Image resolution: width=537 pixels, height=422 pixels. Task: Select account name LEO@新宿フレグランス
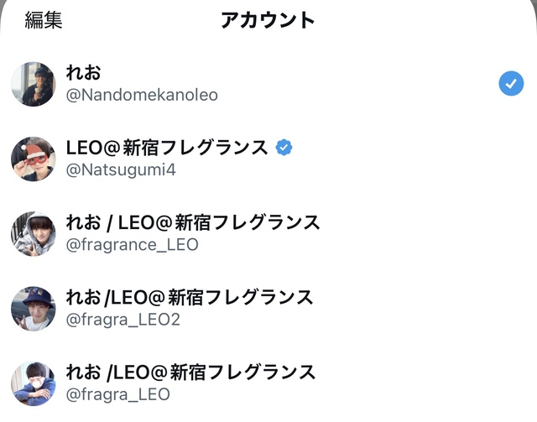(166, 148)
